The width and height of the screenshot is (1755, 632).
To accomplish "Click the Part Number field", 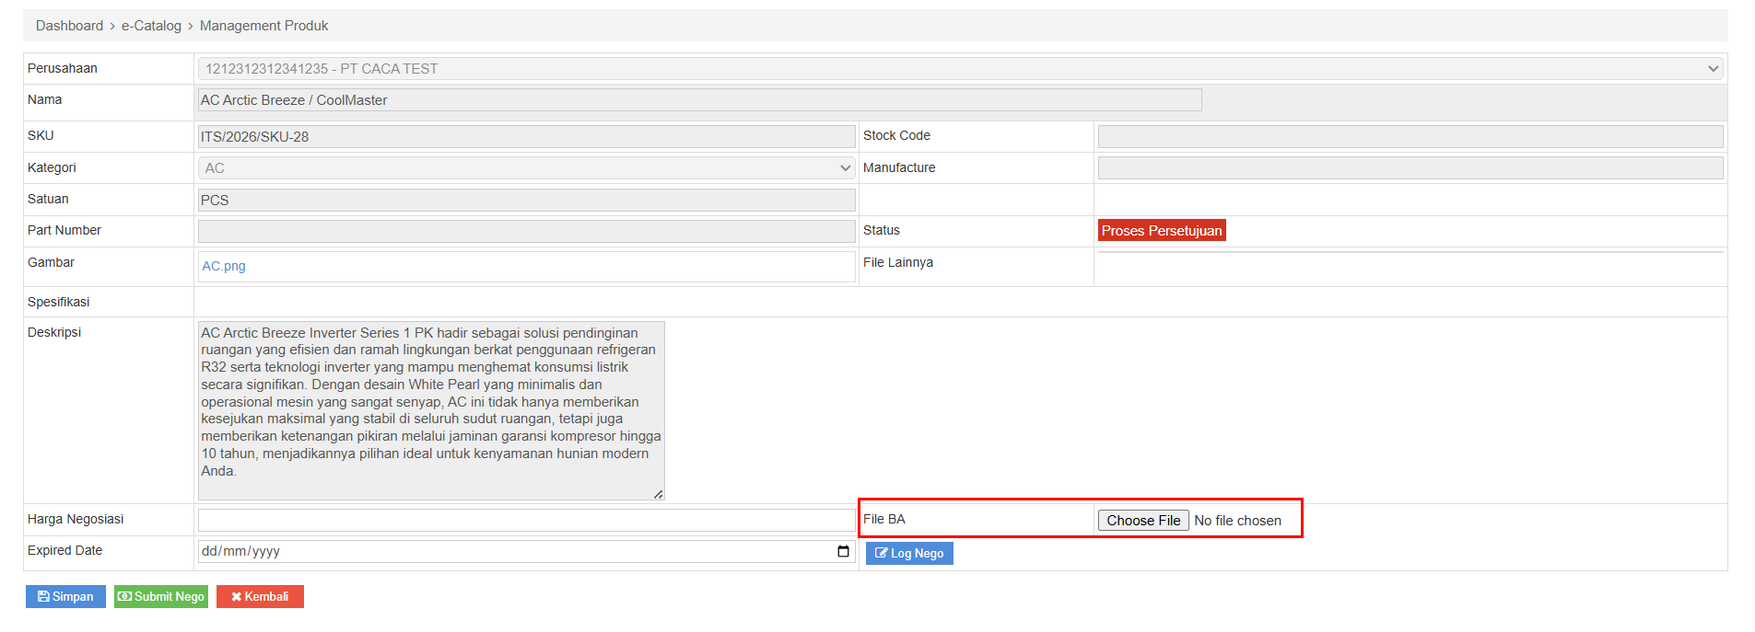I will [526, 231].
